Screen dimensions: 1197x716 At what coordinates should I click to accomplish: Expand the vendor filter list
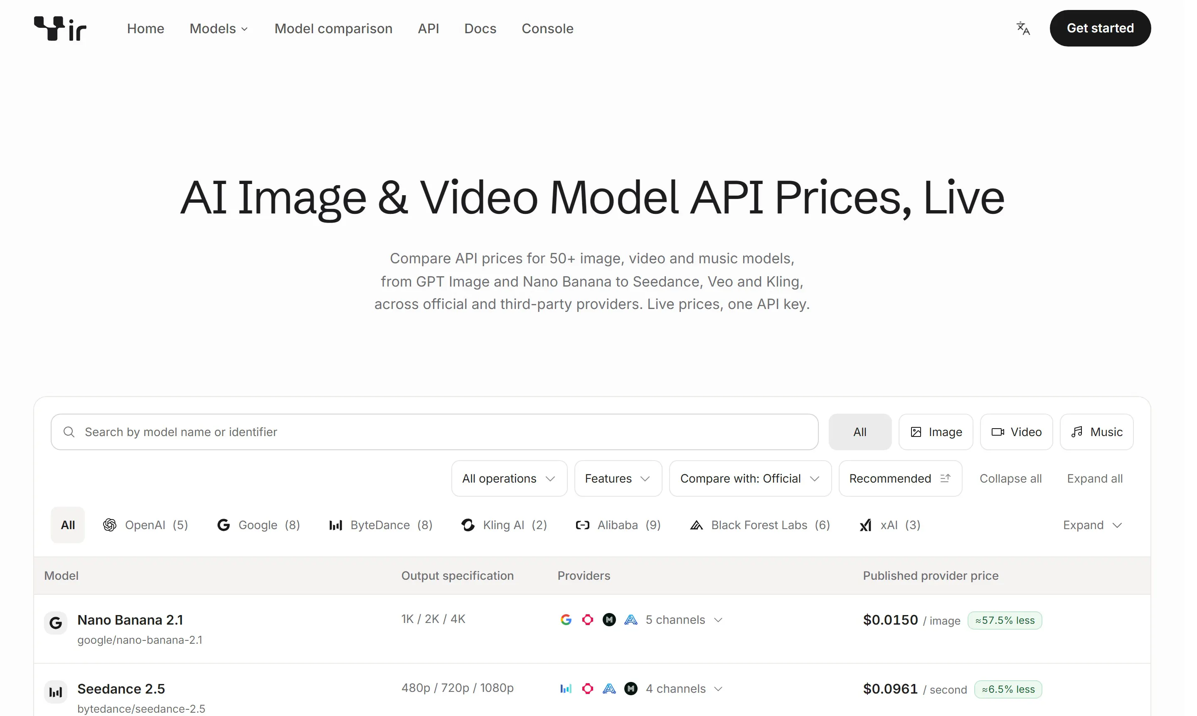coord(1092,525)
